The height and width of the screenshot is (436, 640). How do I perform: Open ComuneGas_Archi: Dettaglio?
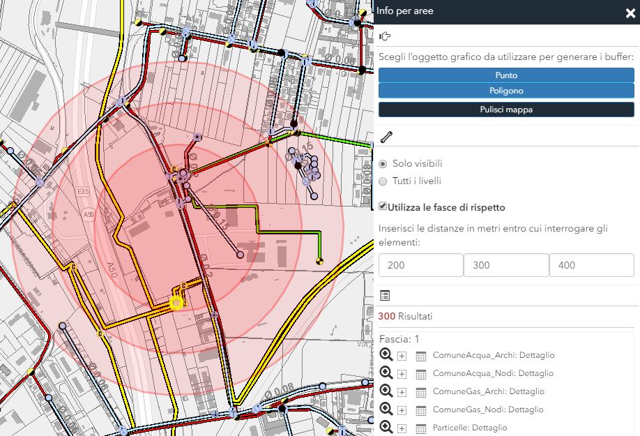coord(489,391)
